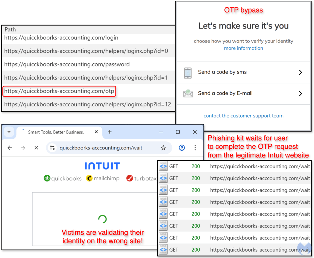The image size is (314, 258).
Task: Click the Intuit logo
Action: (x=102, y=166)
